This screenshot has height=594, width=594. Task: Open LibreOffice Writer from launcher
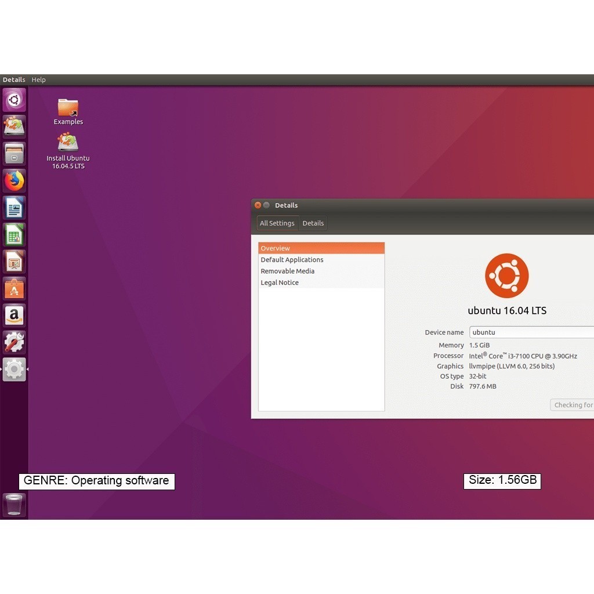pyautogui.click(x=14, y=208)
